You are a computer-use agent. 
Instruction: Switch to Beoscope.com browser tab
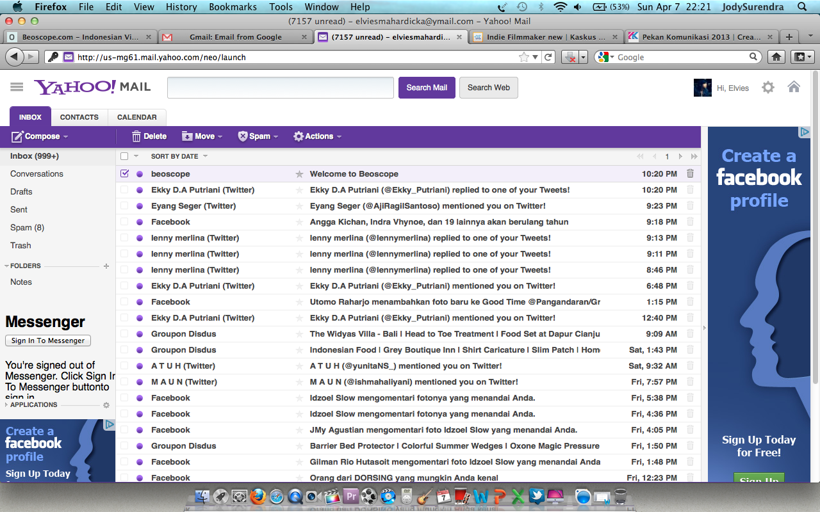[80, 37]
